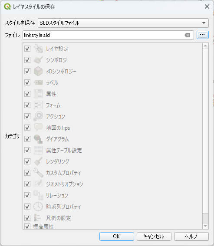Open the ヘルプ help button
The height and width of the screenshot is (246, 214).
(x=191, y=236)
